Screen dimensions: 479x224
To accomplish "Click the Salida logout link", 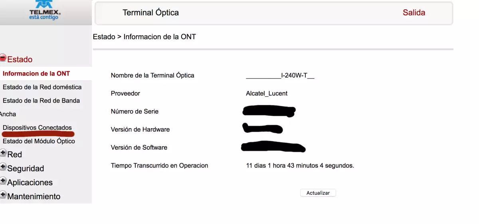I will pyautogui.click(x=414, y=13).
